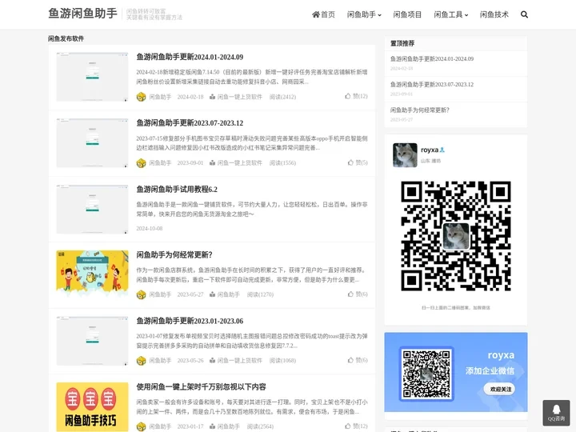The width and height of the screenshot is (576, 432).
Task: Click author avatar icon on 一键上架 post
Action: (x=141, y=426)
